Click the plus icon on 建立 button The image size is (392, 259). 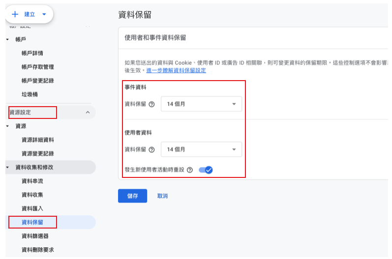tap(15, 14)
